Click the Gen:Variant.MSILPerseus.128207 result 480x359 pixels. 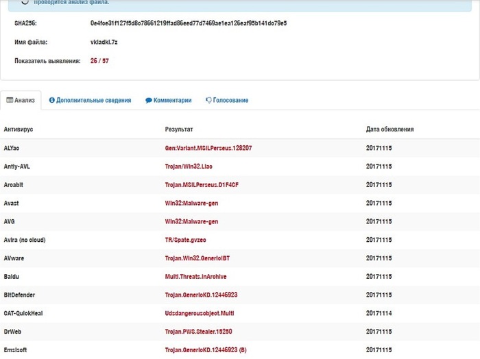(x=208, y=148)
